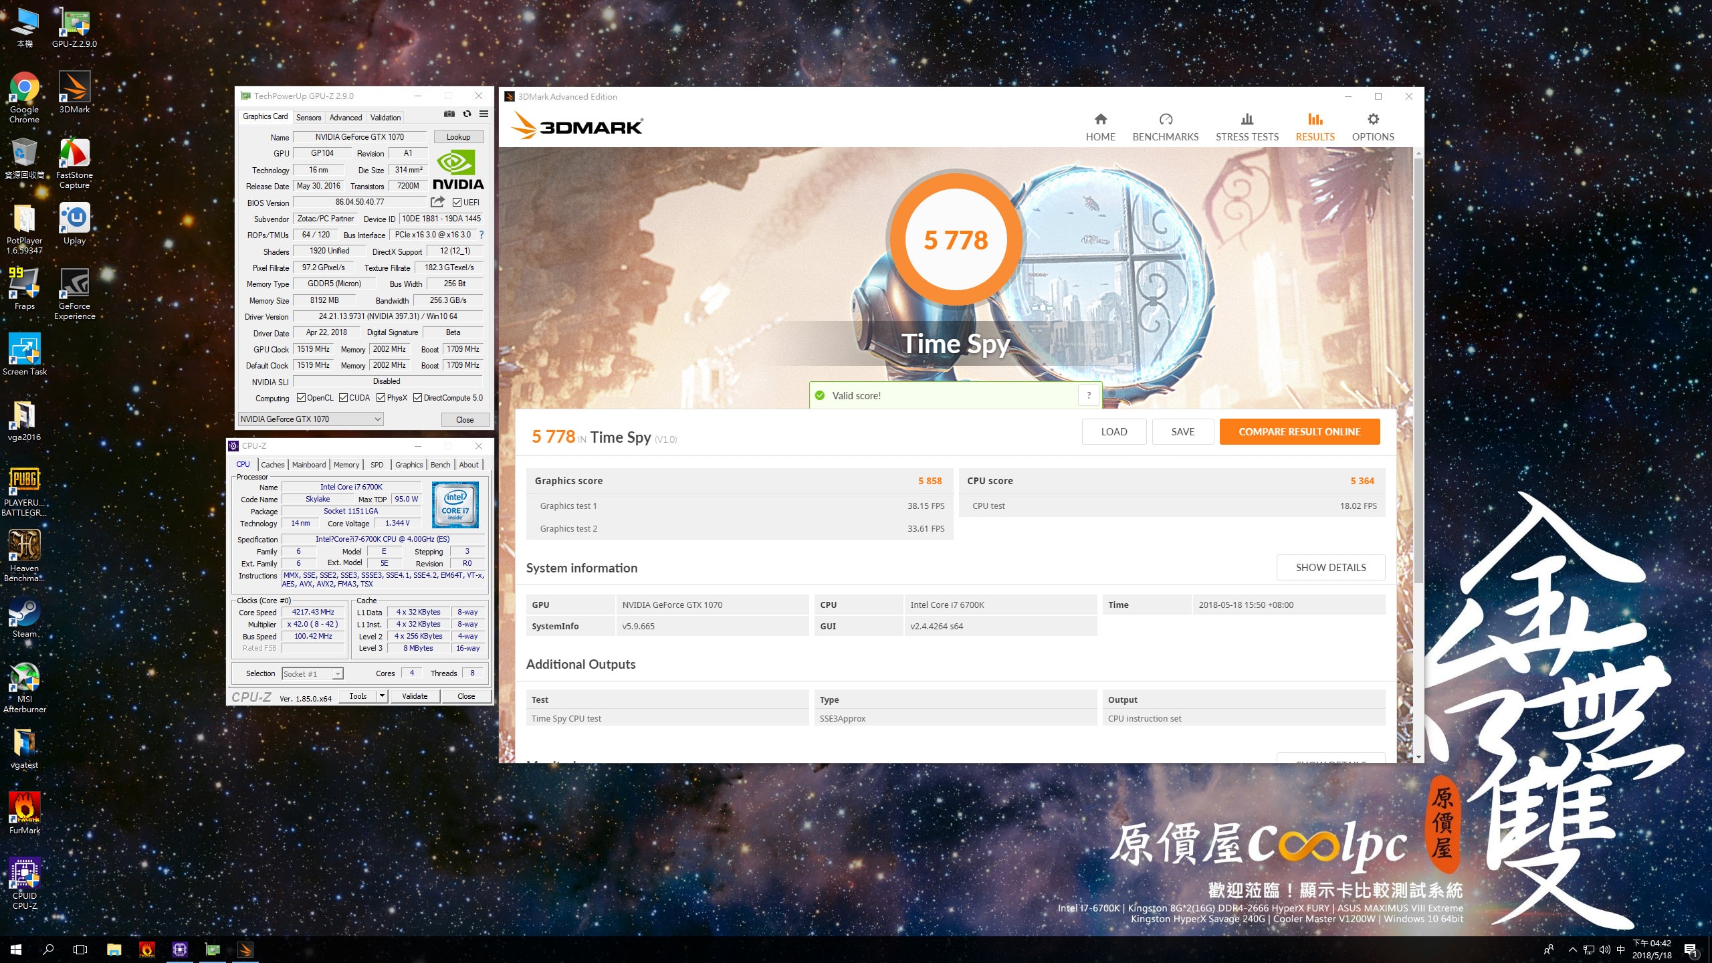Image resolution: width=1712 pixels, height=963 pixels.
Task: Open CPUID CPU-Z desktop icon
Action: pyautogui.click(x=24, y=884)
